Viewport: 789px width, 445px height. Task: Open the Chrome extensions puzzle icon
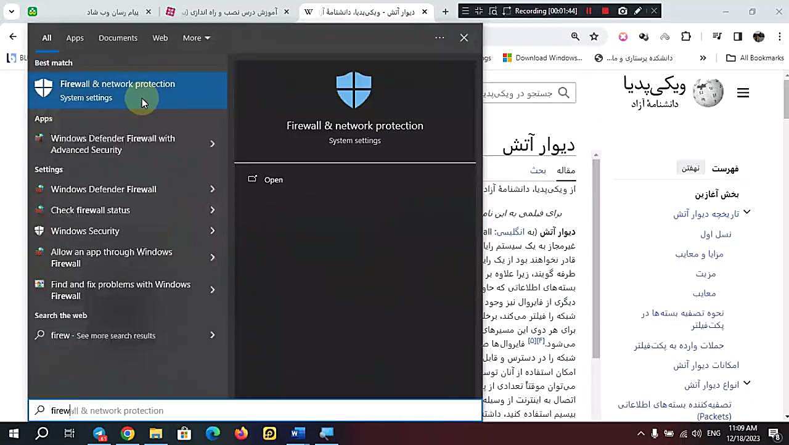(686, 37)
